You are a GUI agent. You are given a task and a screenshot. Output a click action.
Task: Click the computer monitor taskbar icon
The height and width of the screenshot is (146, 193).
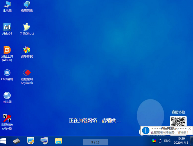pos(44,141)
